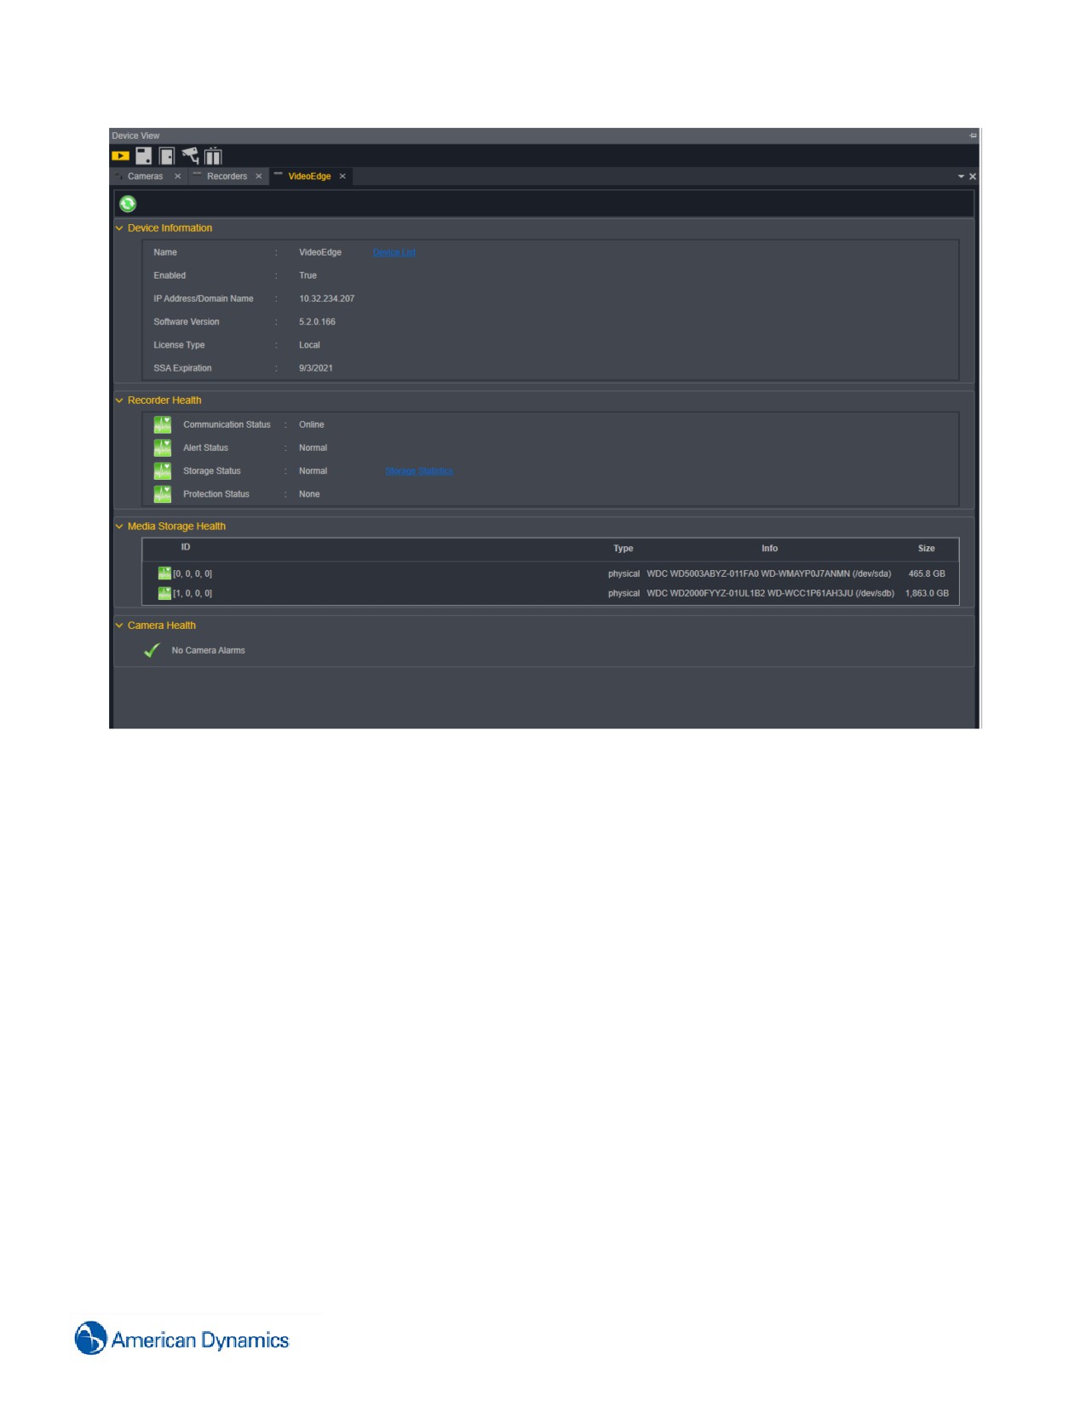Click health icon for disk [0, 0, 0, 0]
The image size is (1086, 1406).
pyautogui.click(x=164, y=573)
